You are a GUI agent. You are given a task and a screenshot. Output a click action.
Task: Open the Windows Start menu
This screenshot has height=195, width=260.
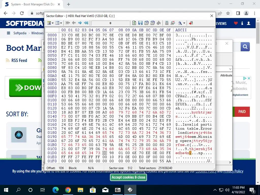pos(6,190)
